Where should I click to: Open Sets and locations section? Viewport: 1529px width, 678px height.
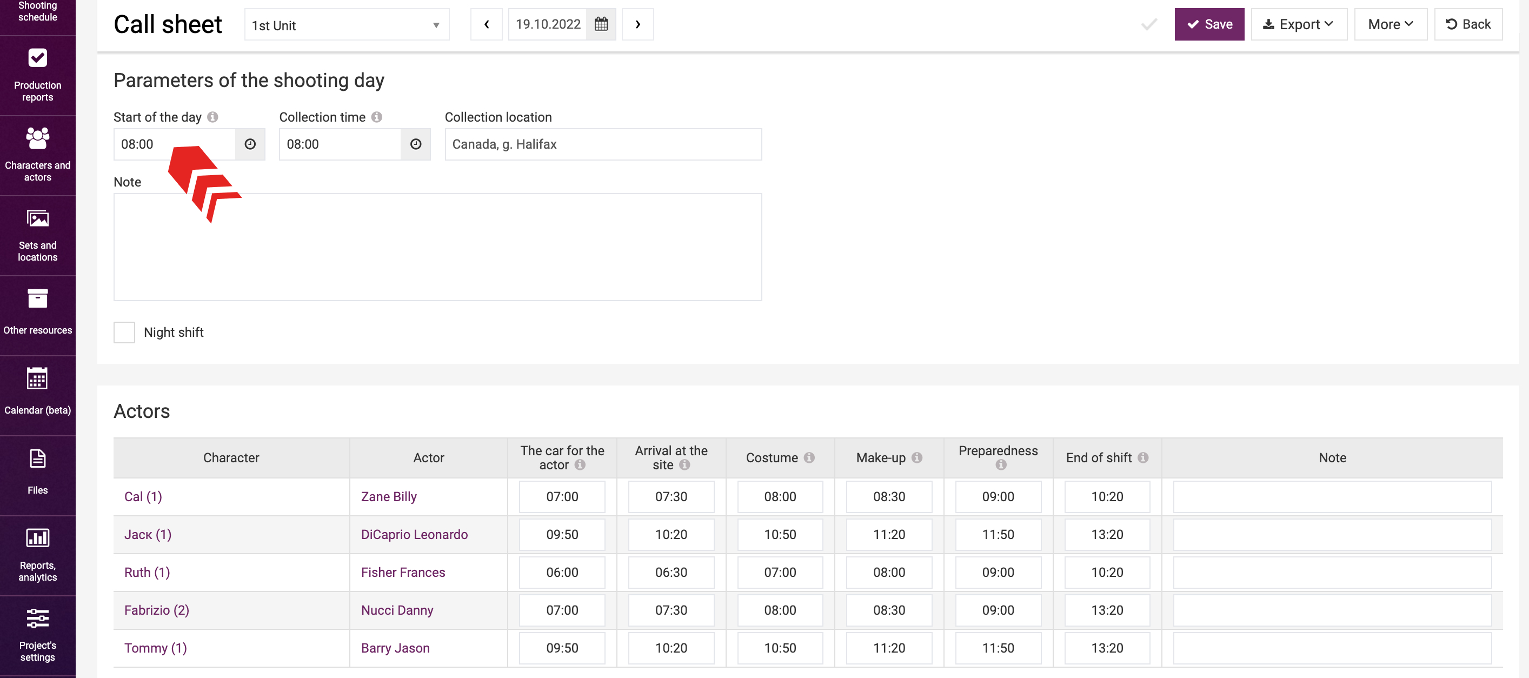[37, 236]
